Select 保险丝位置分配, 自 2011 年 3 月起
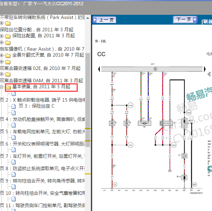The height and width of the screenshot is (211, 212). click(37, 30)
